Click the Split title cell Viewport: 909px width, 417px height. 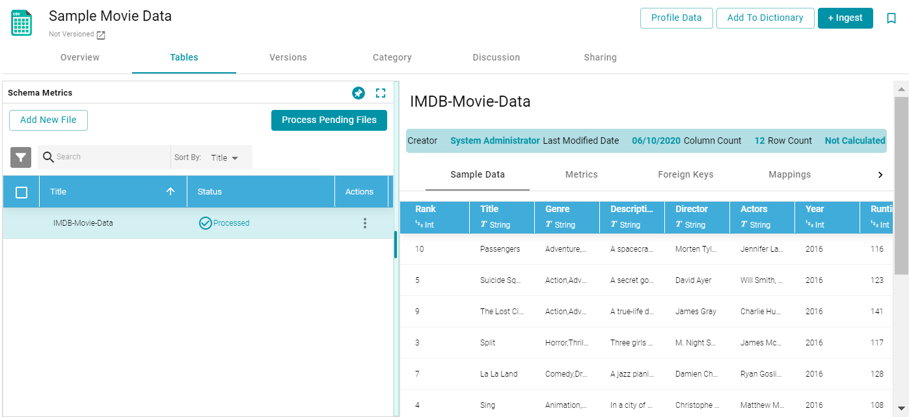point(487,343)
